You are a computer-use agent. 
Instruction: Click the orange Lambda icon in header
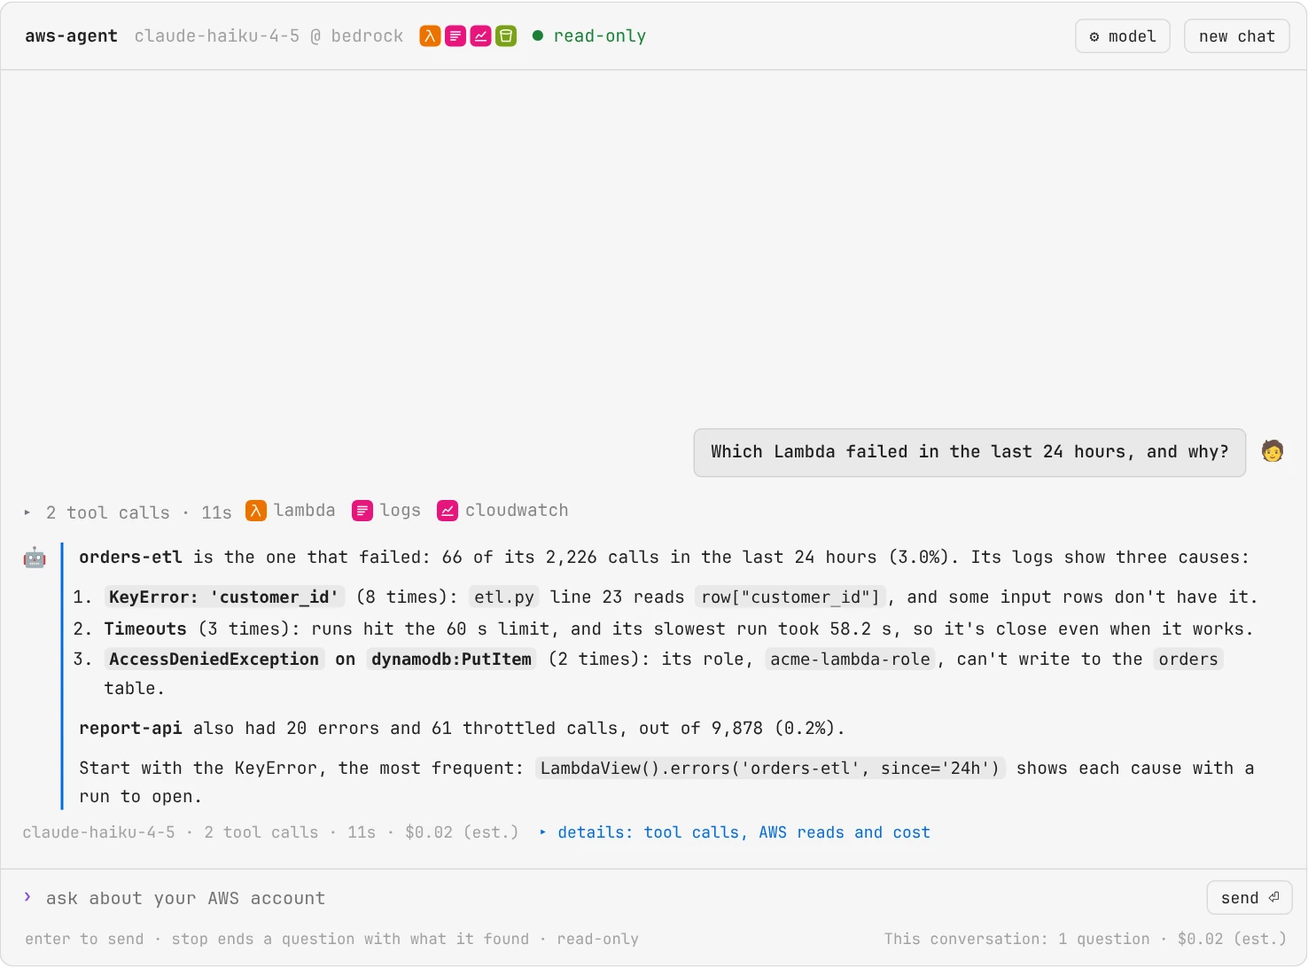(430, 36)
